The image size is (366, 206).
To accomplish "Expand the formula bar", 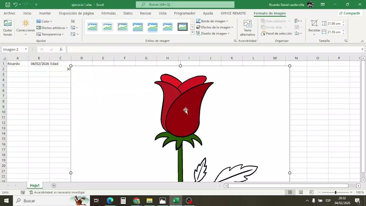I will (x=363, y=49).
